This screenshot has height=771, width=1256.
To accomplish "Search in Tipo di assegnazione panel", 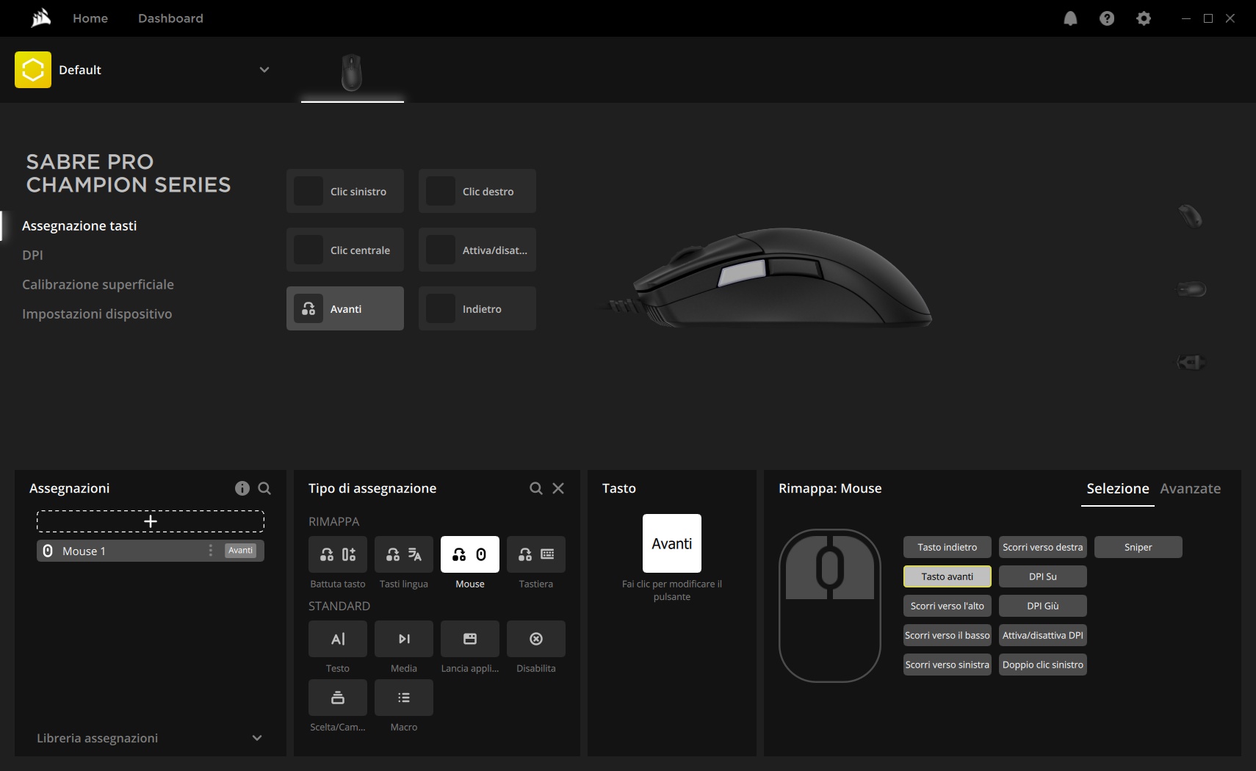I will [x=536, y=488].
